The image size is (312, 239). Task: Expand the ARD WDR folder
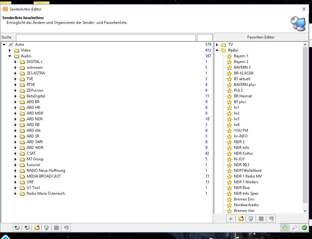tap(16, 148)
